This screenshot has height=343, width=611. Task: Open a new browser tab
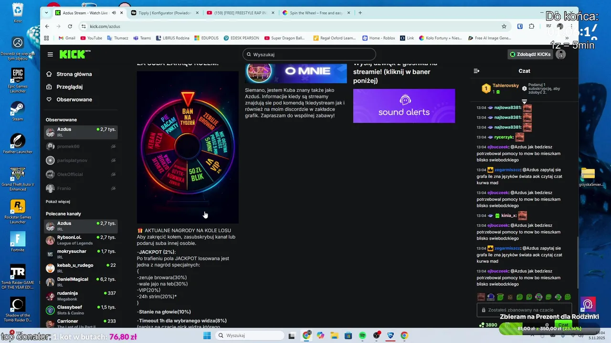[x=360, y=13]
